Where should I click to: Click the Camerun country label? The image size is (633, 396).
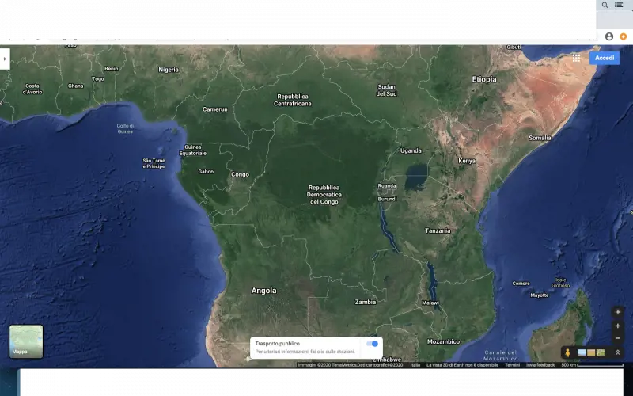[214, 109]
